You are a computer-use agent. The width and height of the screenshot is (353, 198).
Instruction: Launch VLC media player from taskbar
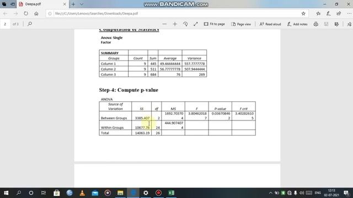click(82, 193)
